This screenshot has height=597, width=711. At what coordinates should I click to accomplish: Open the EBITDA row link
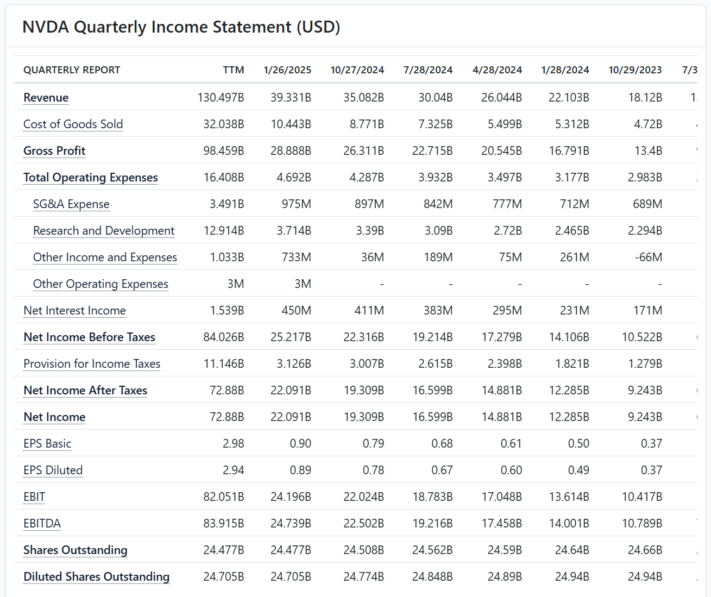[42, 524]
